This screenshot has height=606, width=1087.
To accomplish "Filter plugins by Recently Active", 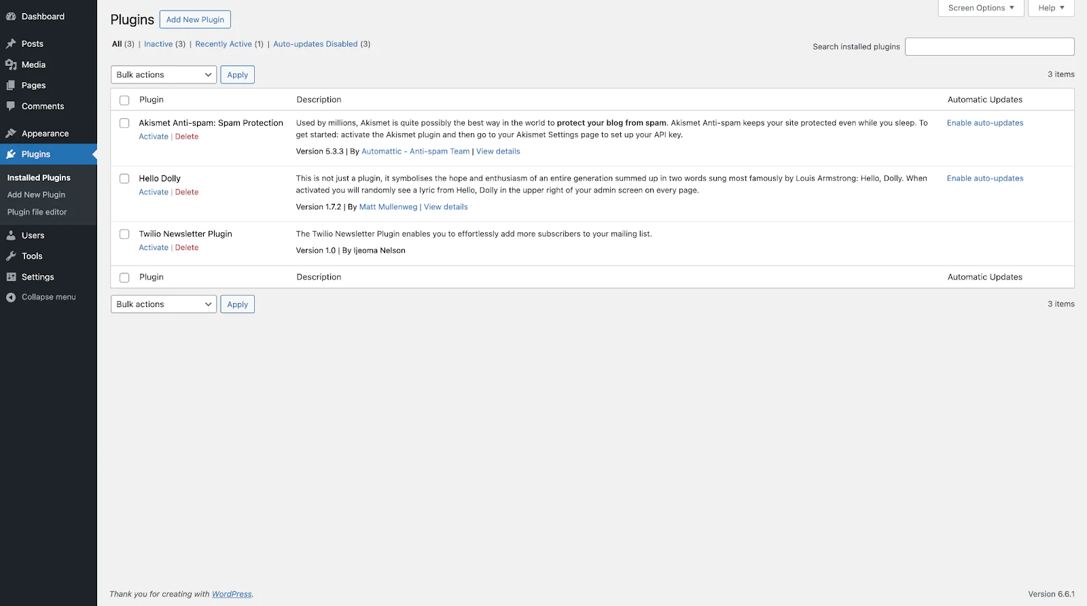I will click(224, 44).
